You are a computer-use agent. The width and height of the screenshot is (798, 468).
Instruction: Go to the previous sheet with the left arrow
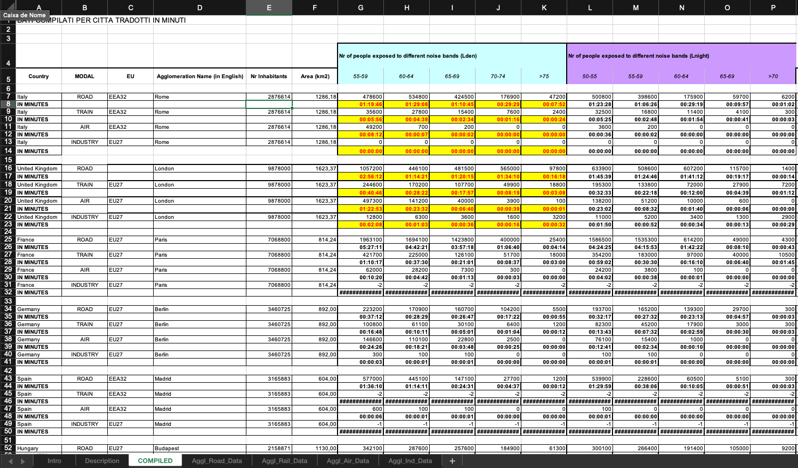click(10, 461)
